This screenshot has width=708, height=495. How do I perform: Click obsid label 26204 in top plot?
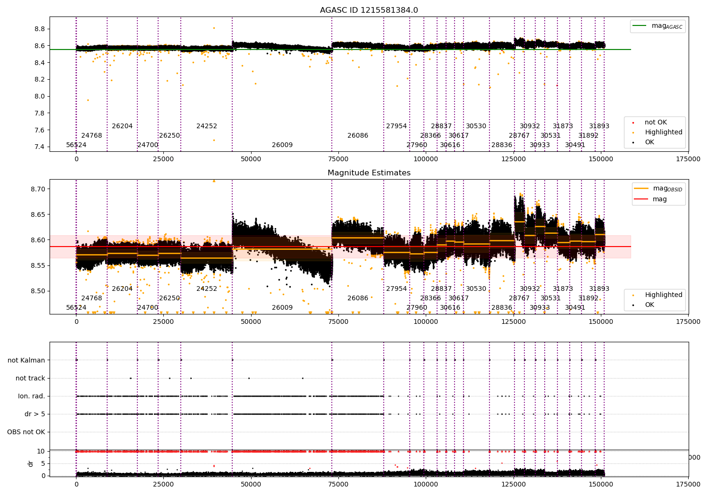click(122, 126)
